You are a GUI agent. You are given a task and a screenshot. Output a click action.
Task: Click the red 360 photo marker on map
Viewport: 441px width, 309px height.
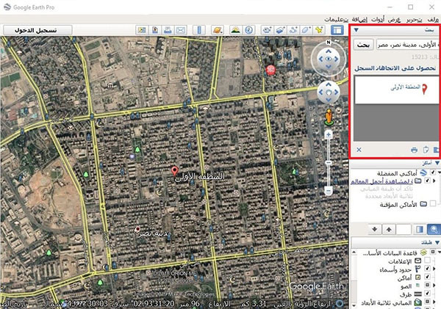(270, 70)
